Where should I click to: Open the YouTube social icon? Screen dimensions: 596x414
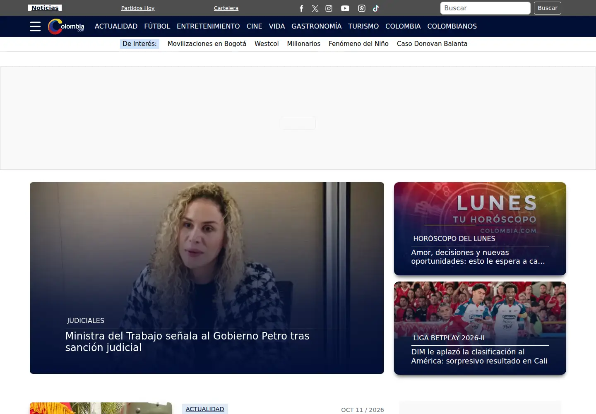pos(345,8)
